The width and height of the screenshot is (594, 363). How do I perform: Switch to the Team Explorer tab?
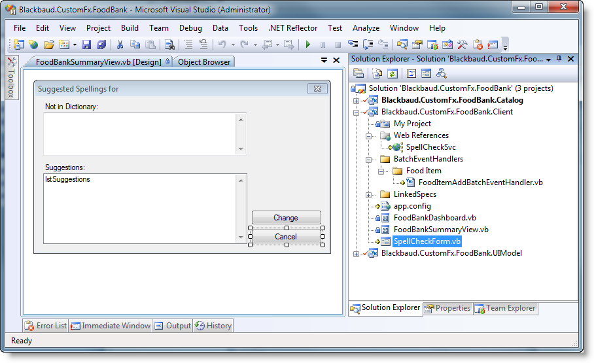506,309
